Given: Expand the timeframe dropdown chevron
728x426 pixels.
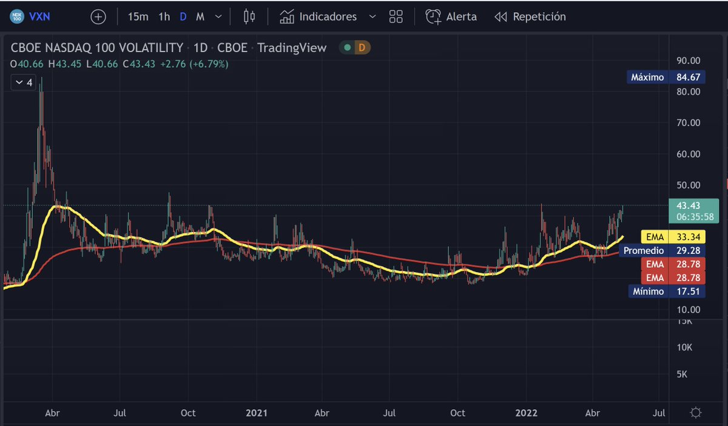Looking at the screenshot, I should [x=218, y=17].
